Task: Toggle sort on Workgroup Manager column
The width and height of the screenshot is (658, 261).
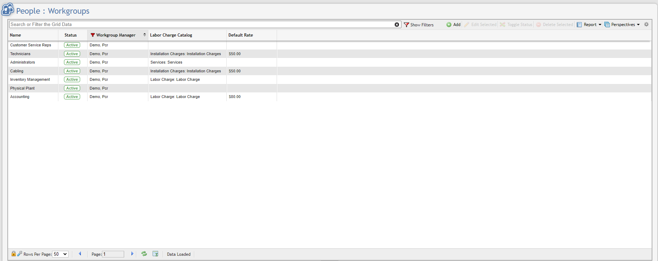Action: [x=144, y=35]
